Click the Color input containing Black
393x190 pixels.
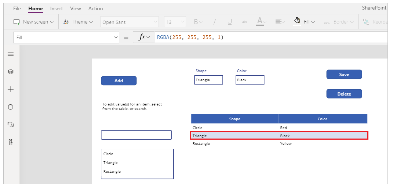(x=250, y=80)
